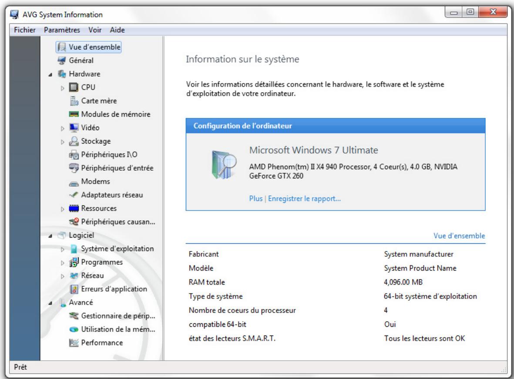
Task: Click the Vue d'ensemble tree icon
Action: (62, 47)
